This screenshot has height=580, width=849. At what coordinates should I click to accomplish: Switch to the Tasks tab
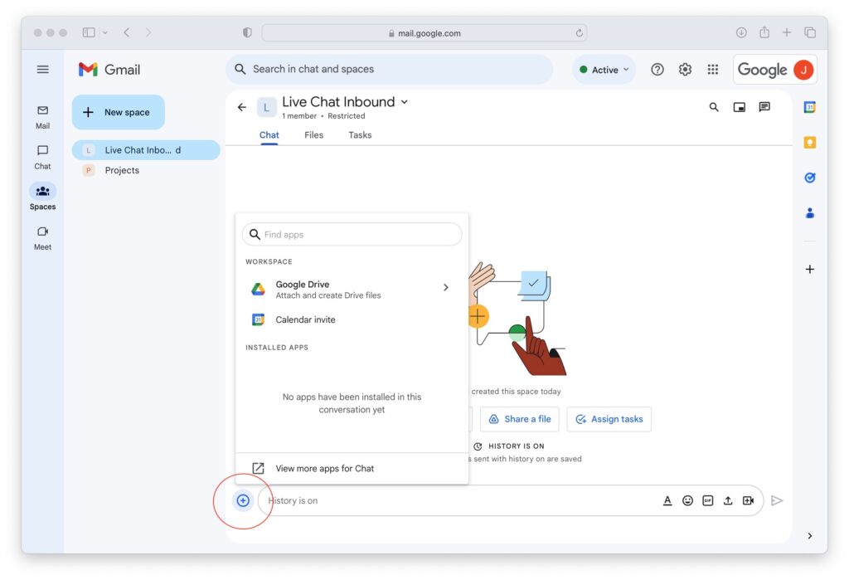click(360, 135)
